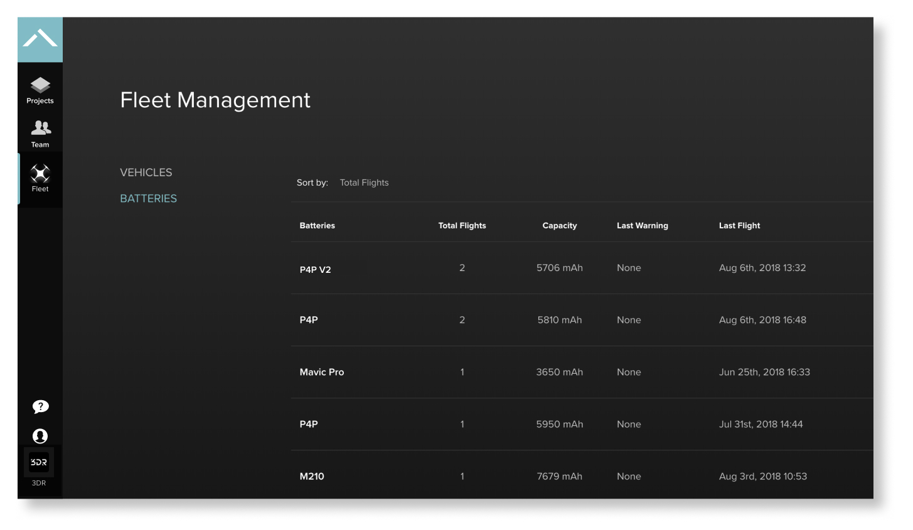Select the P4P battery with 5950 mAh
The width and height of the screenshot is (913, 530).
(x=582, y=425)
